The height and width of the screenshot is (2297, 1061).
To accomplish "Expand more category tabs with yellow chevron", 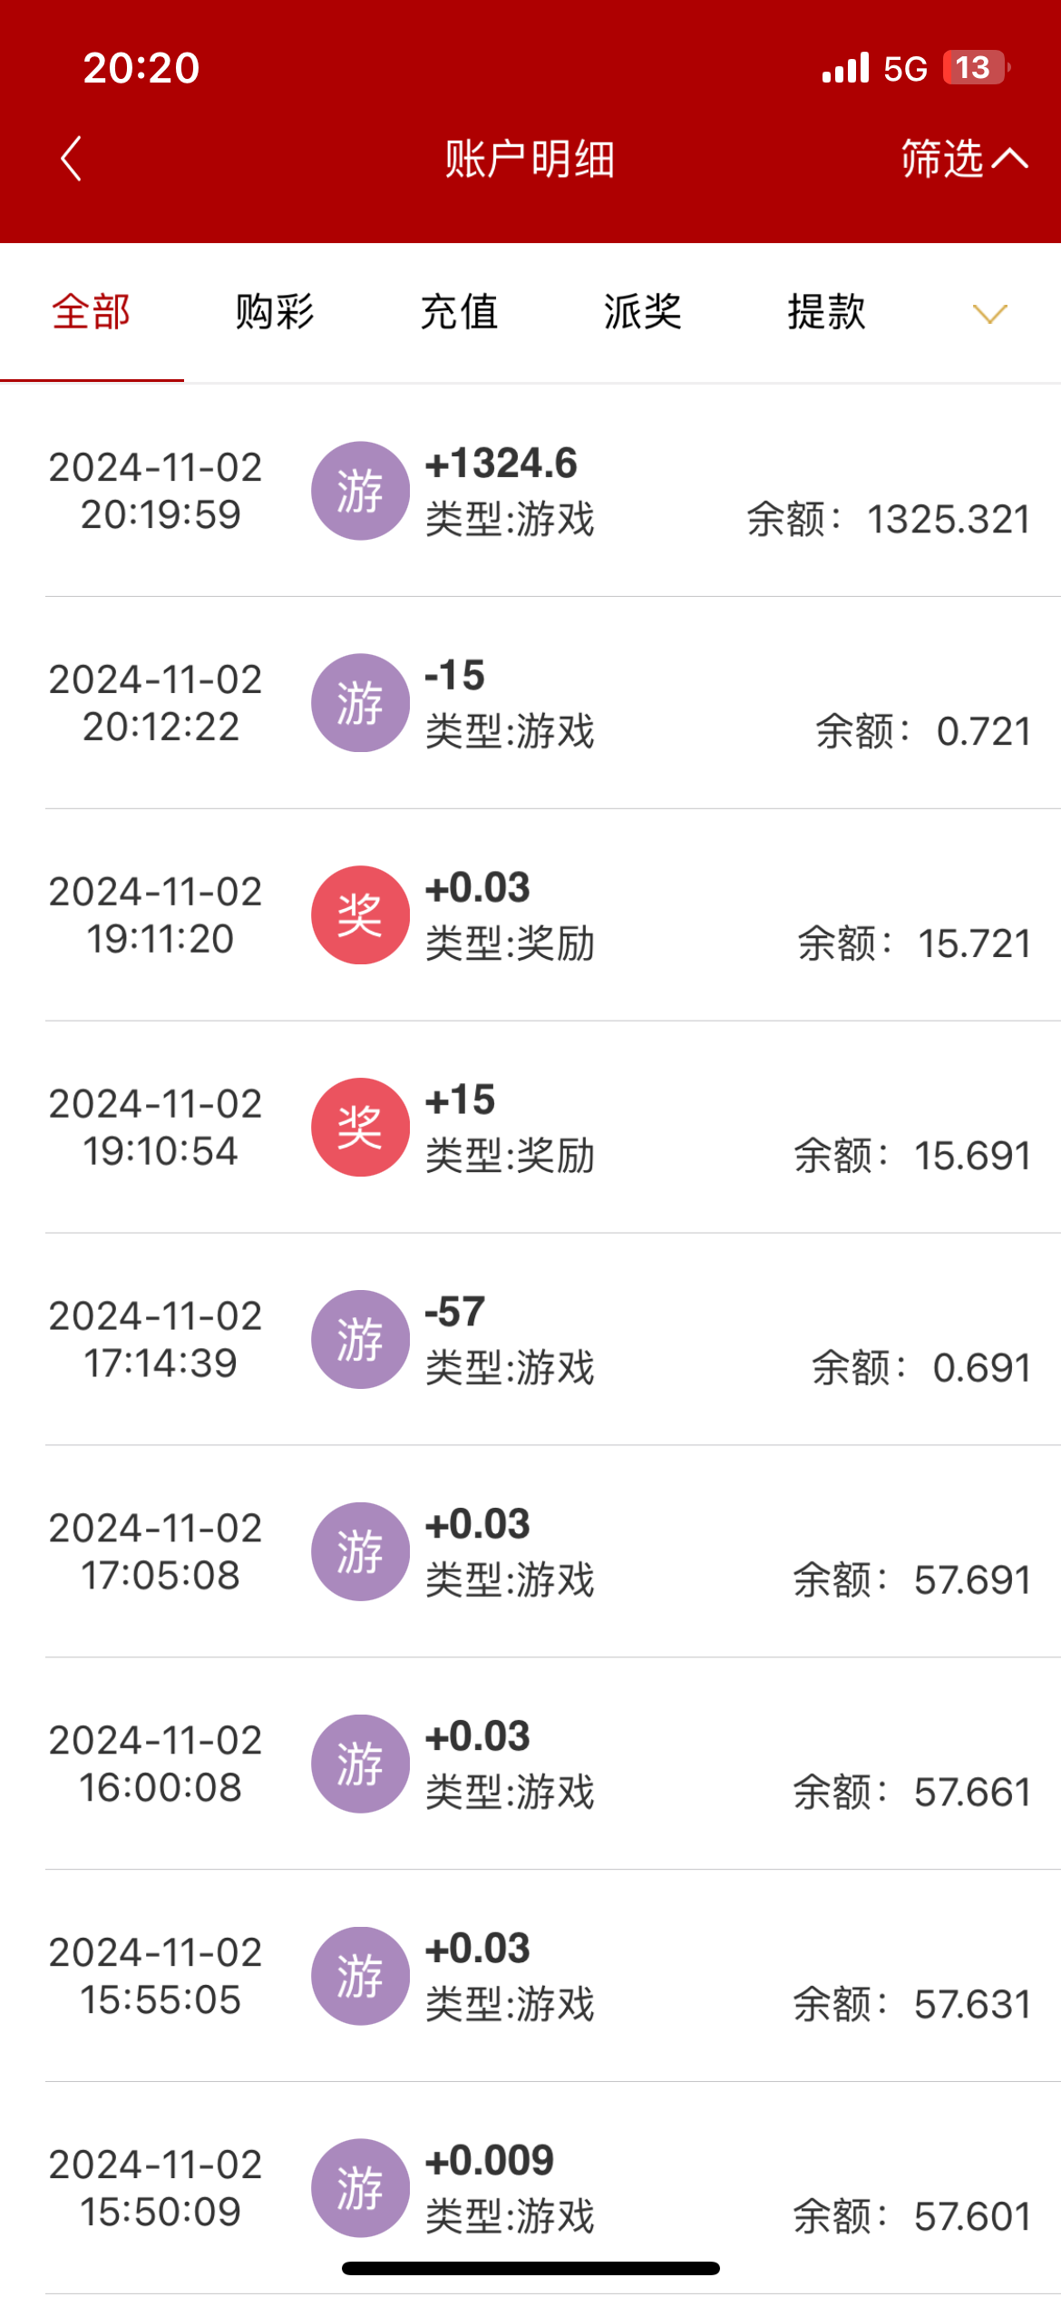I will (989, 314).
